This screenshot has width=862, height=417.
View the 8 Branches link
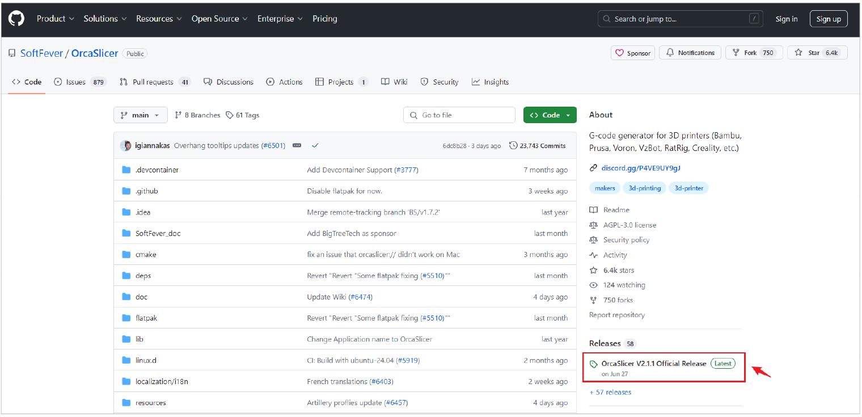pyautogui.click(x=197, y=115)
